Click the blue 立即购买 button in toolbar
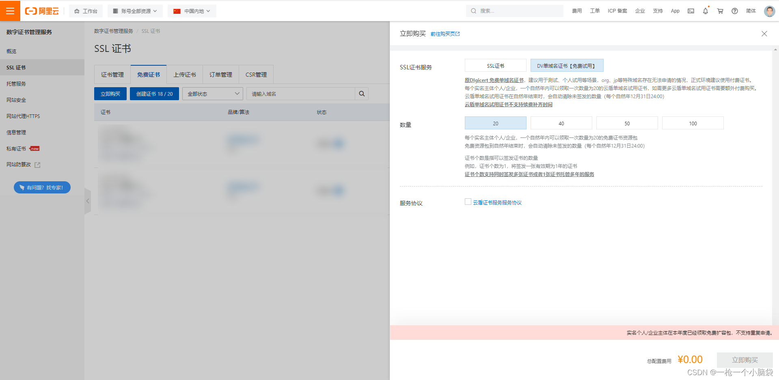Image resolution: width=779 pixels, height=380 pixels. coord(110,94)
